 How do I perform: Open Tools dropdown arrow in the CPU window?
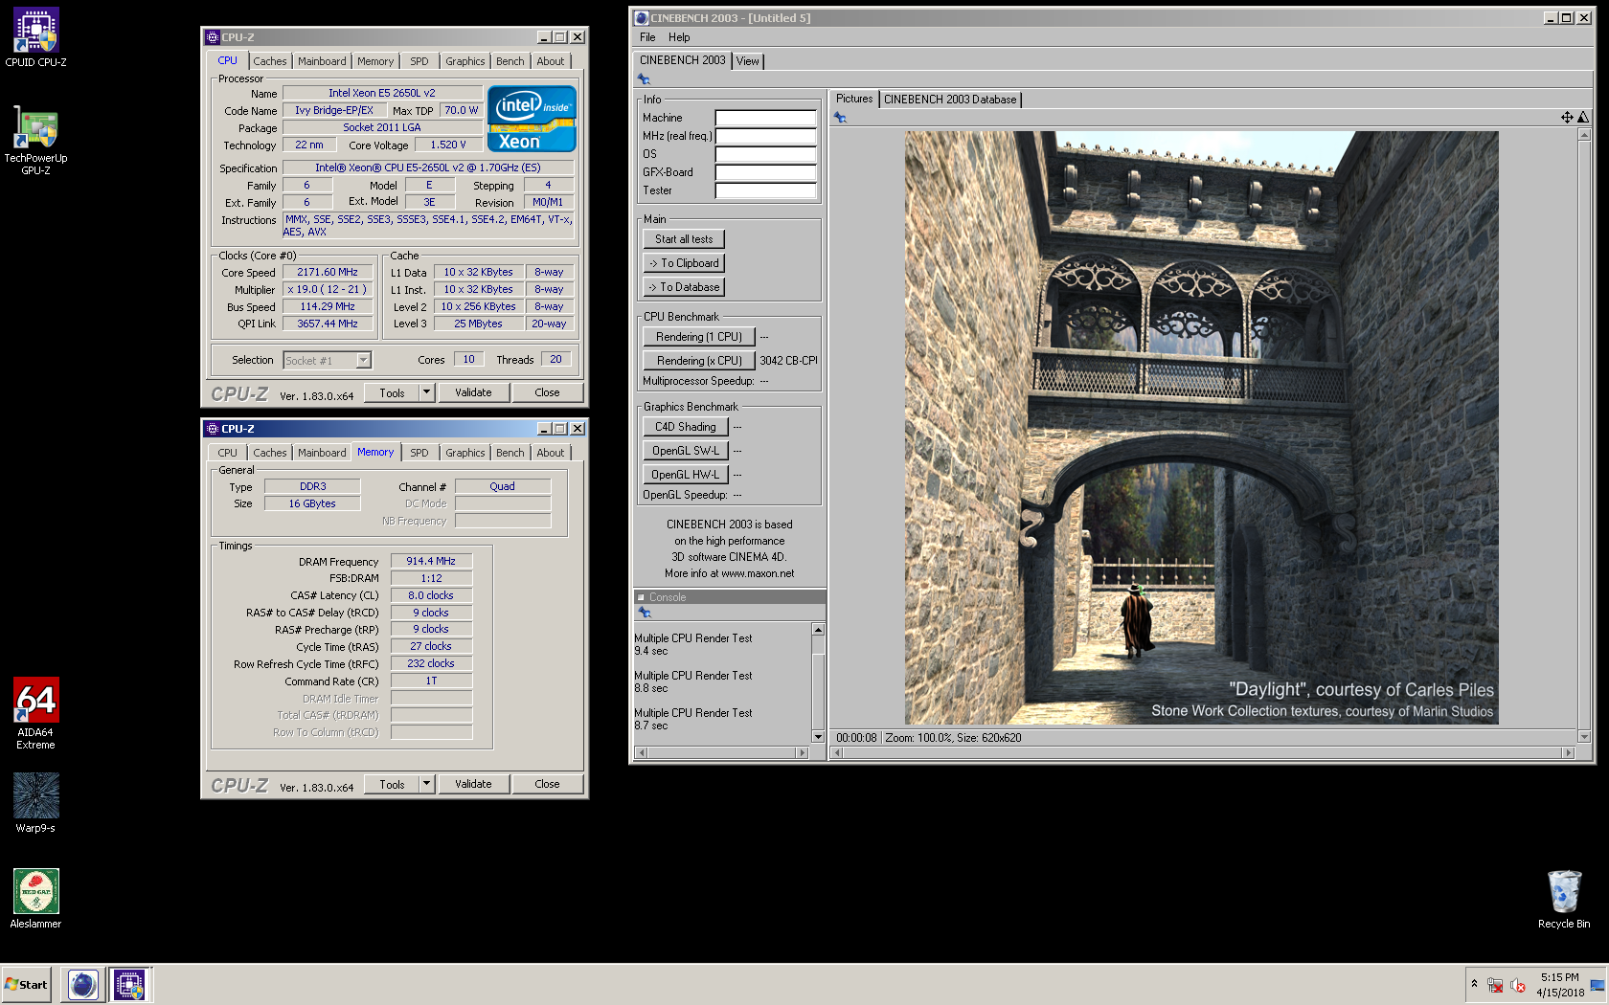point(427,392)
